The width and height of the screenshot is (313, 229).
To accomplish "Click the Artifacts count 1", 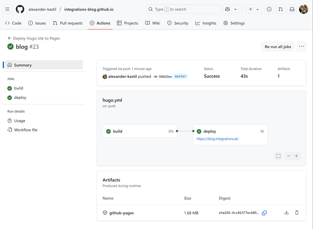I will click(279, 76).
